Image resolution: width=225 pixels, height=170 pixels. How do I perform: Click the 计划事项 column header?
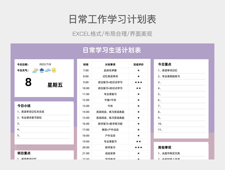point(110,64)
